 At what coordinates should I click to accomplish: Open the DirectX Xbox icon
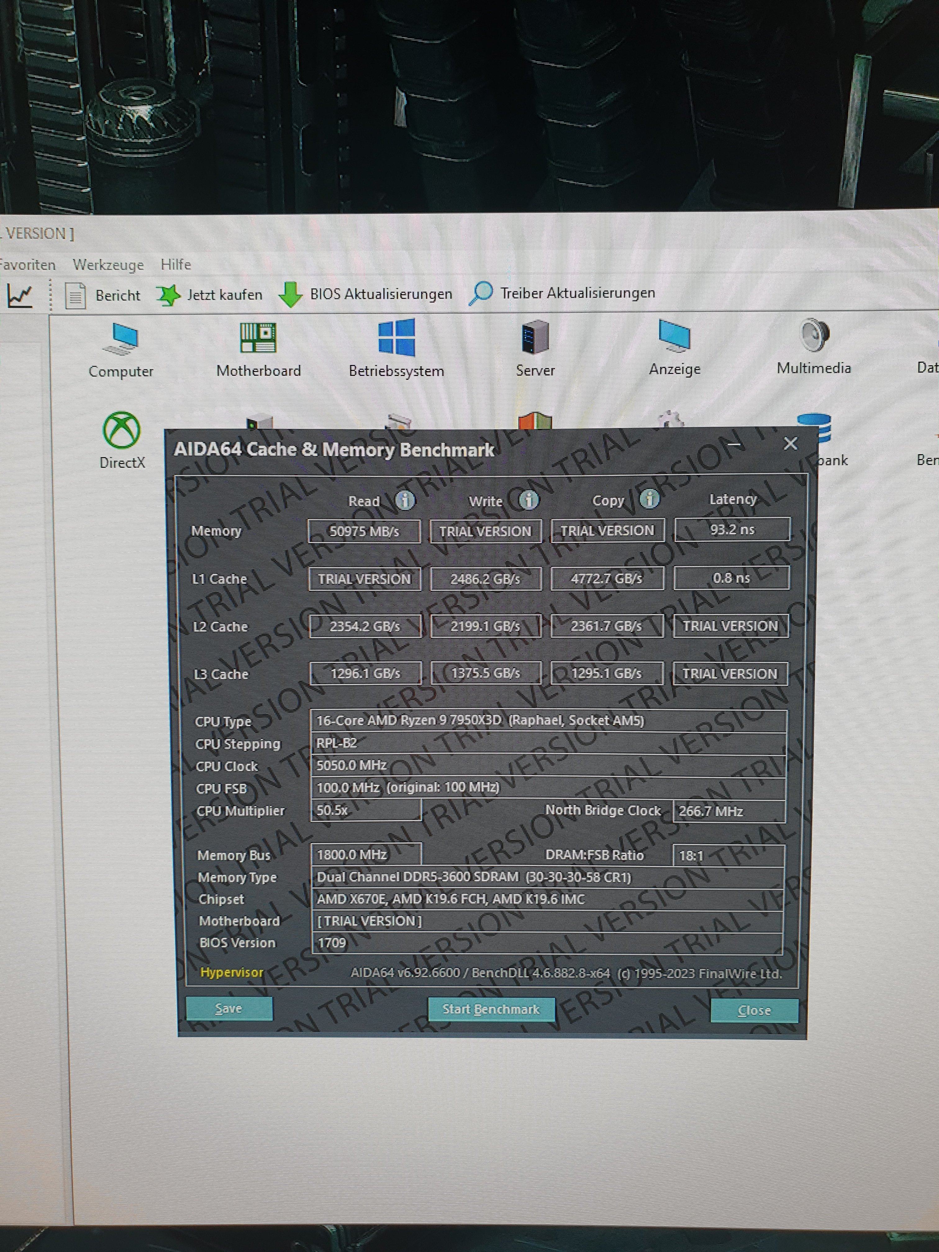[122, 429]
